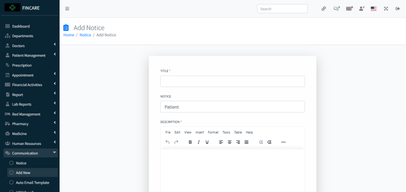
Task: Increase indent in the description editor
Action: tap(270, 142)
